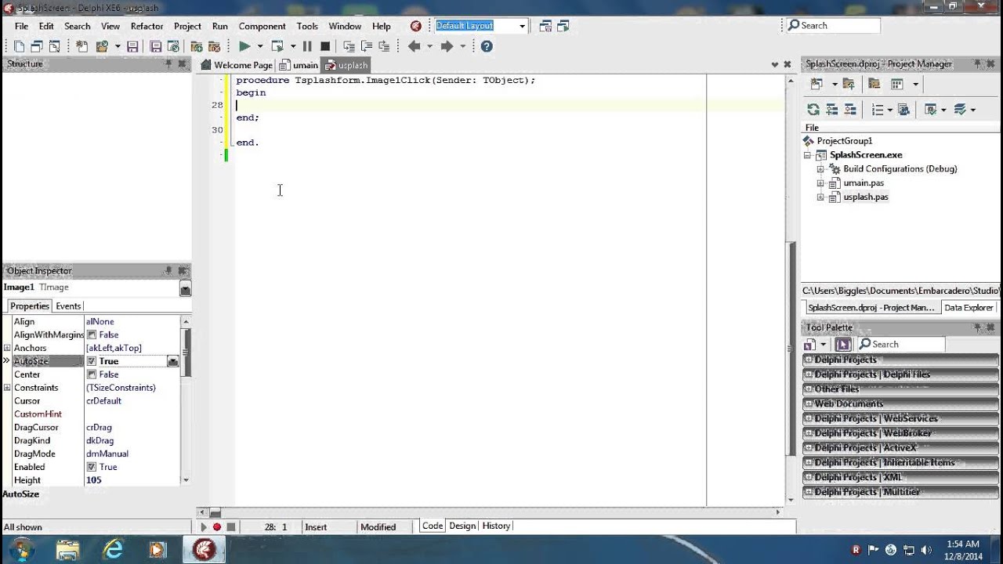
Task: Click the Help question mark icon
Action: [487, 46]
